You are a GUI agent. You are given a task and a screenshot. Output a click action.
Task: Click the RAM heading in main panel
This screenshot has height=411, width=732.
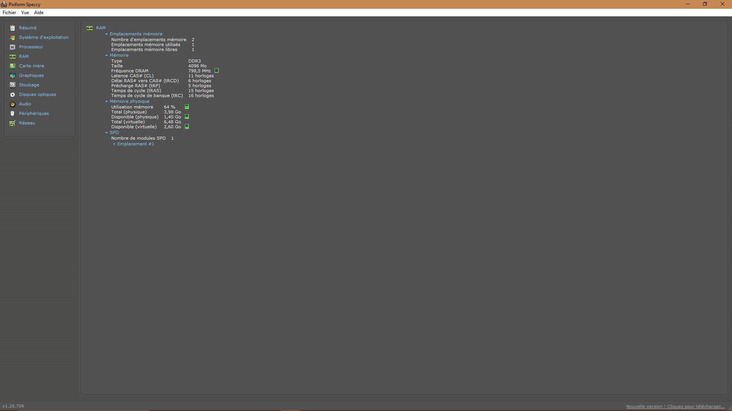pyautogui.click(x=101, y=28)
